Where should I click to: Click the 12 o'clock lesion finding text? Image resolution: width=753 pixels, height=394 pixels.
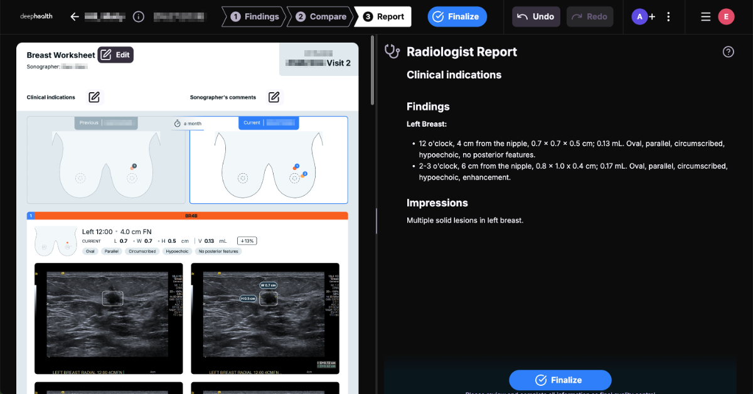(572, 149)
